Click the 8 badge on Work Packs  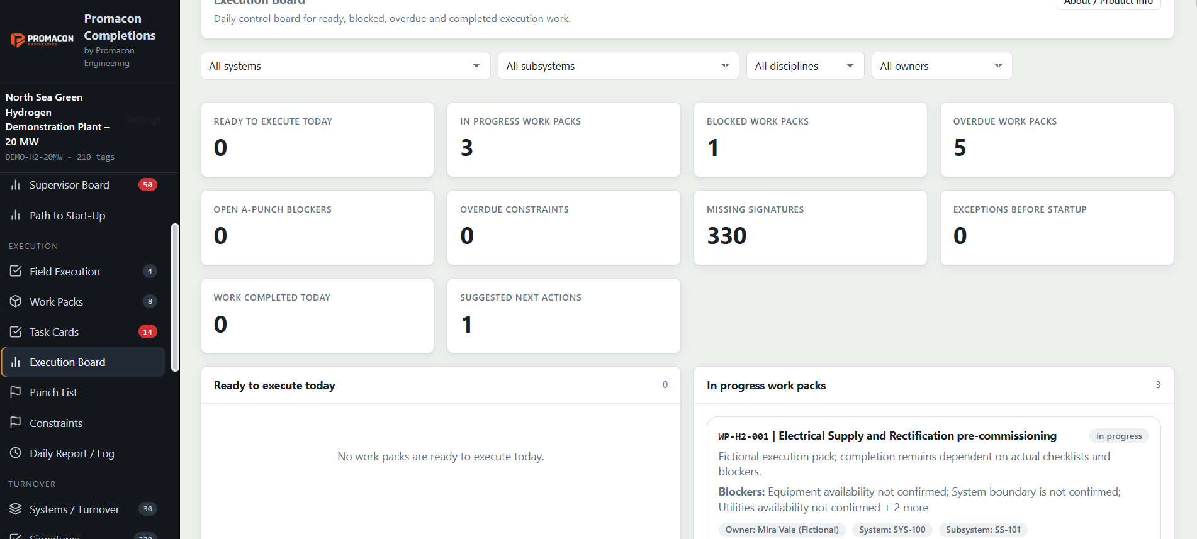(150, 301)
